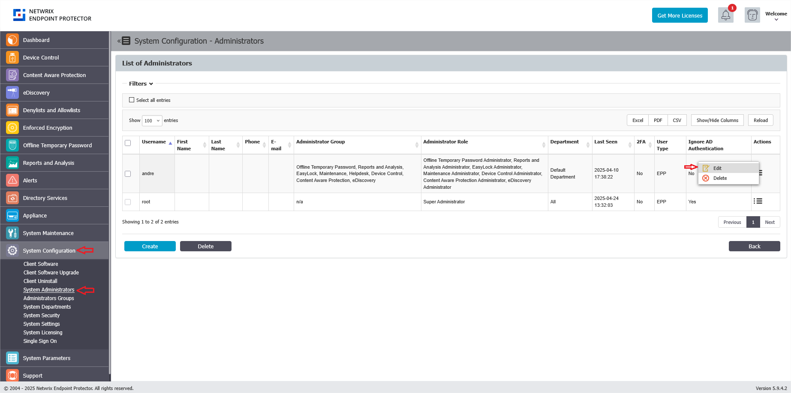Select the Device Control sidebar icon
The height and width of the screenshot is (393, 791).
(12, 57)
